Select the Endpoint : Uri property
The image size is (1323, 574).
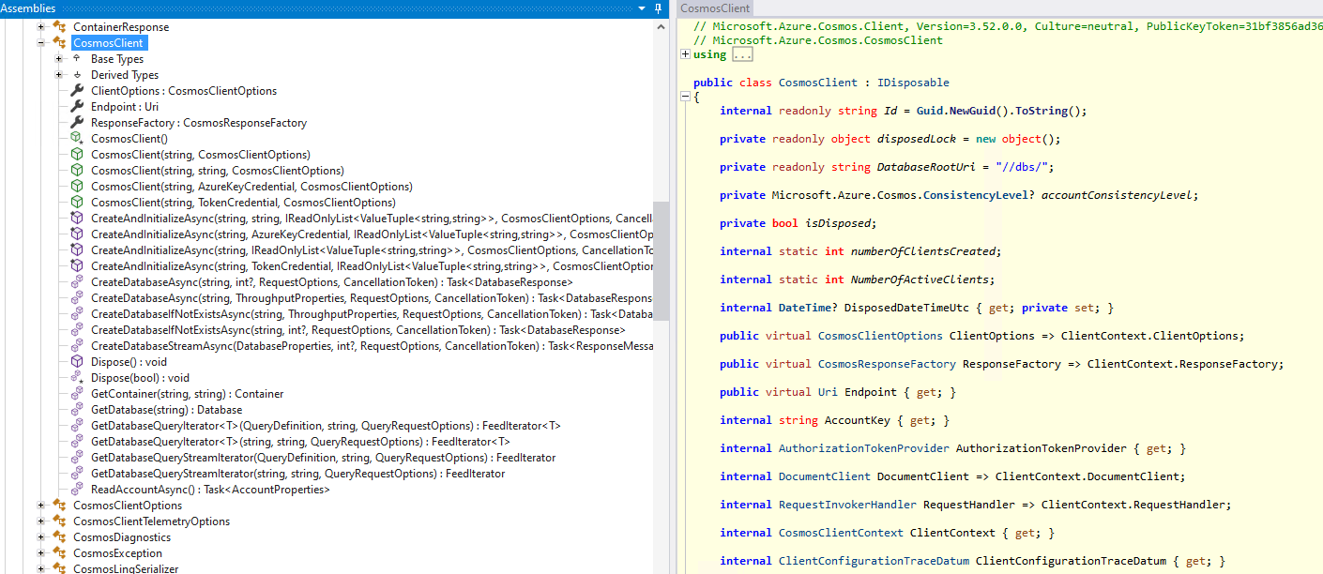[124, 107]
